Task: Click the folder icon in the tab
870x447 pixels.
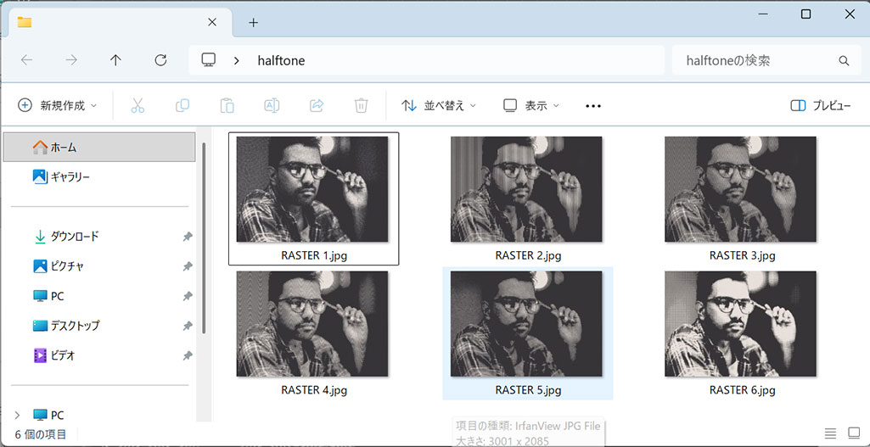Action: 25,22
